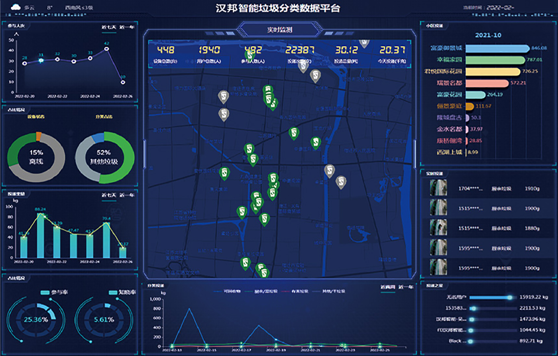Toggle the 其他/干垃圾 legend series
Viewport: 558px width, 356px height.
click(x=331, y=291)
